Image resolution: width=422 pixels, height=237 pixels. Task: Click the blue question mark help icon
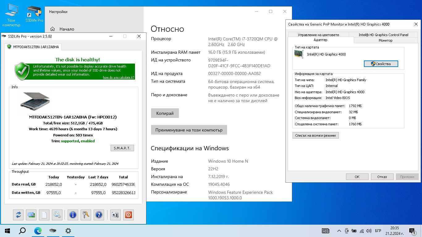[99, 215]
